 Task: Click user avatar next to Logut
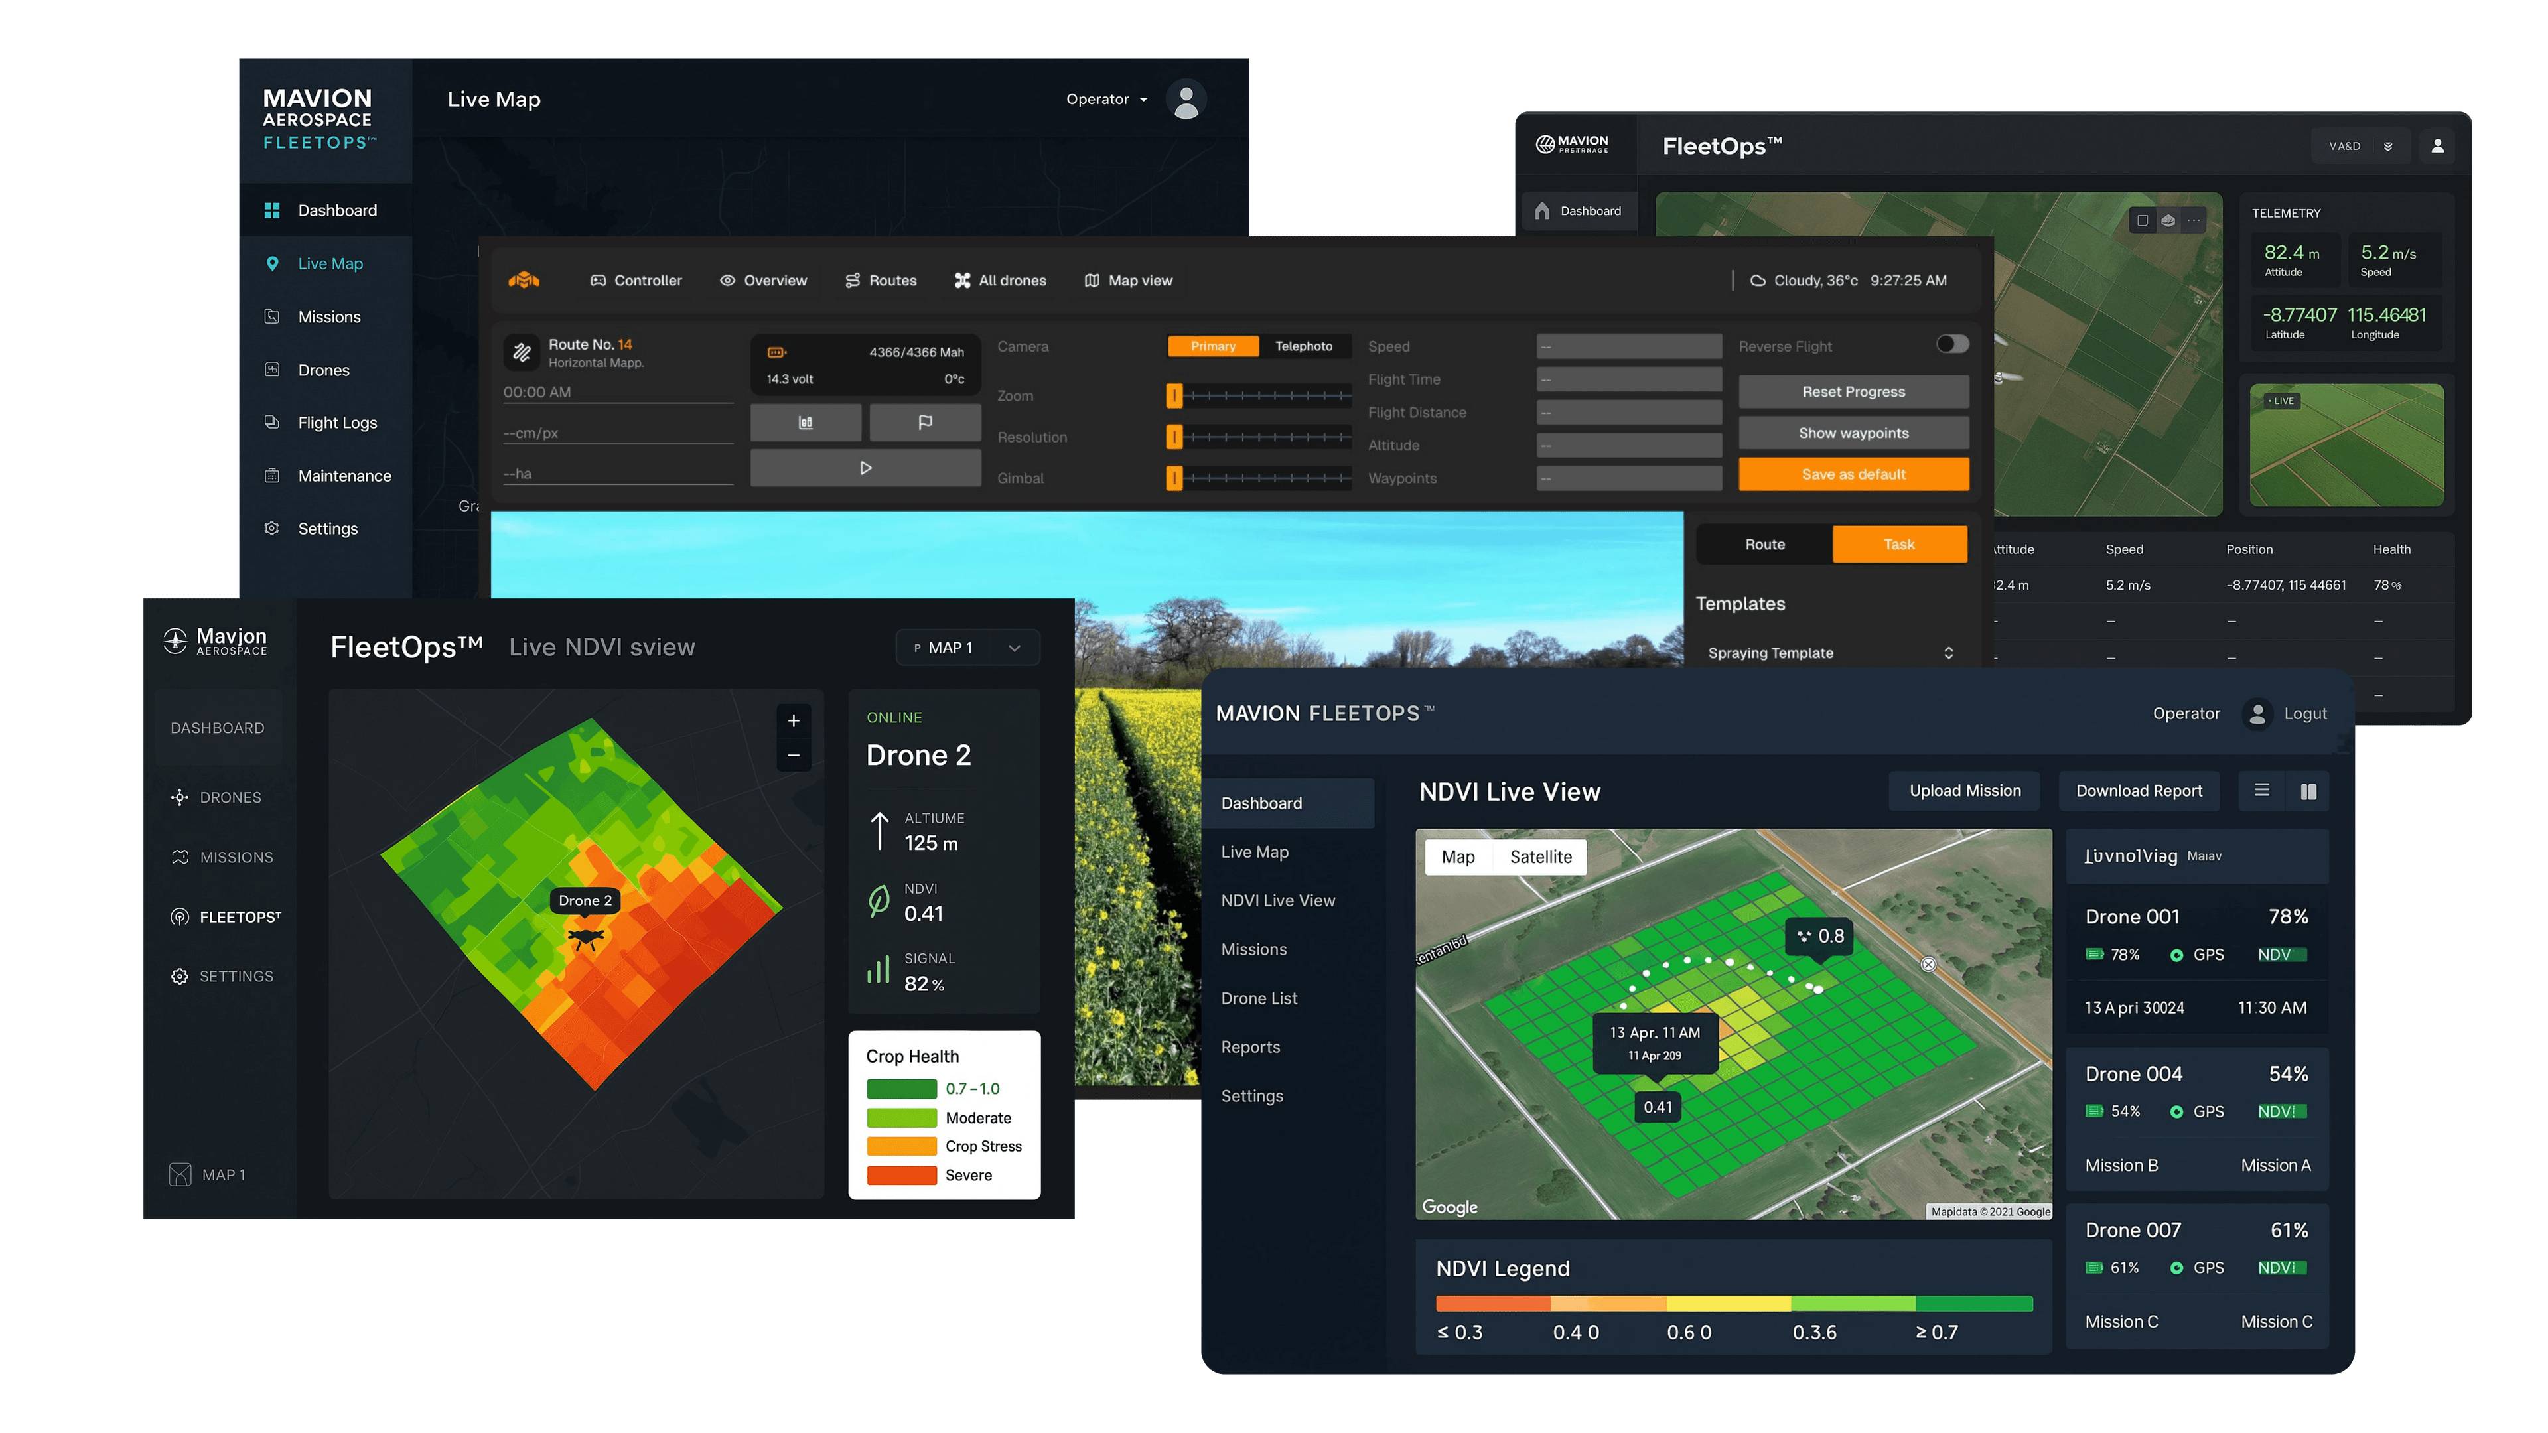tap(2257, 713)
